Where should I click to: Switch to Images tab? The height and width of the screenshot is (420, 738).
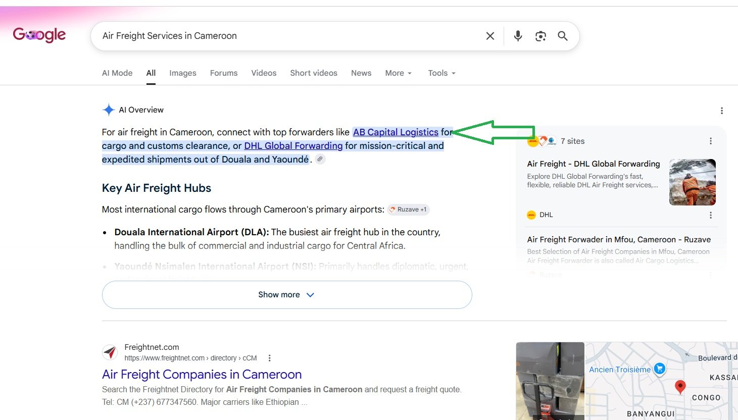(x=183, y=73)
